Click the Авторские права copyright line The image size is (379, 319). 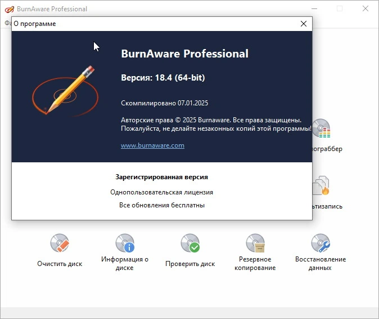[211, 120]
